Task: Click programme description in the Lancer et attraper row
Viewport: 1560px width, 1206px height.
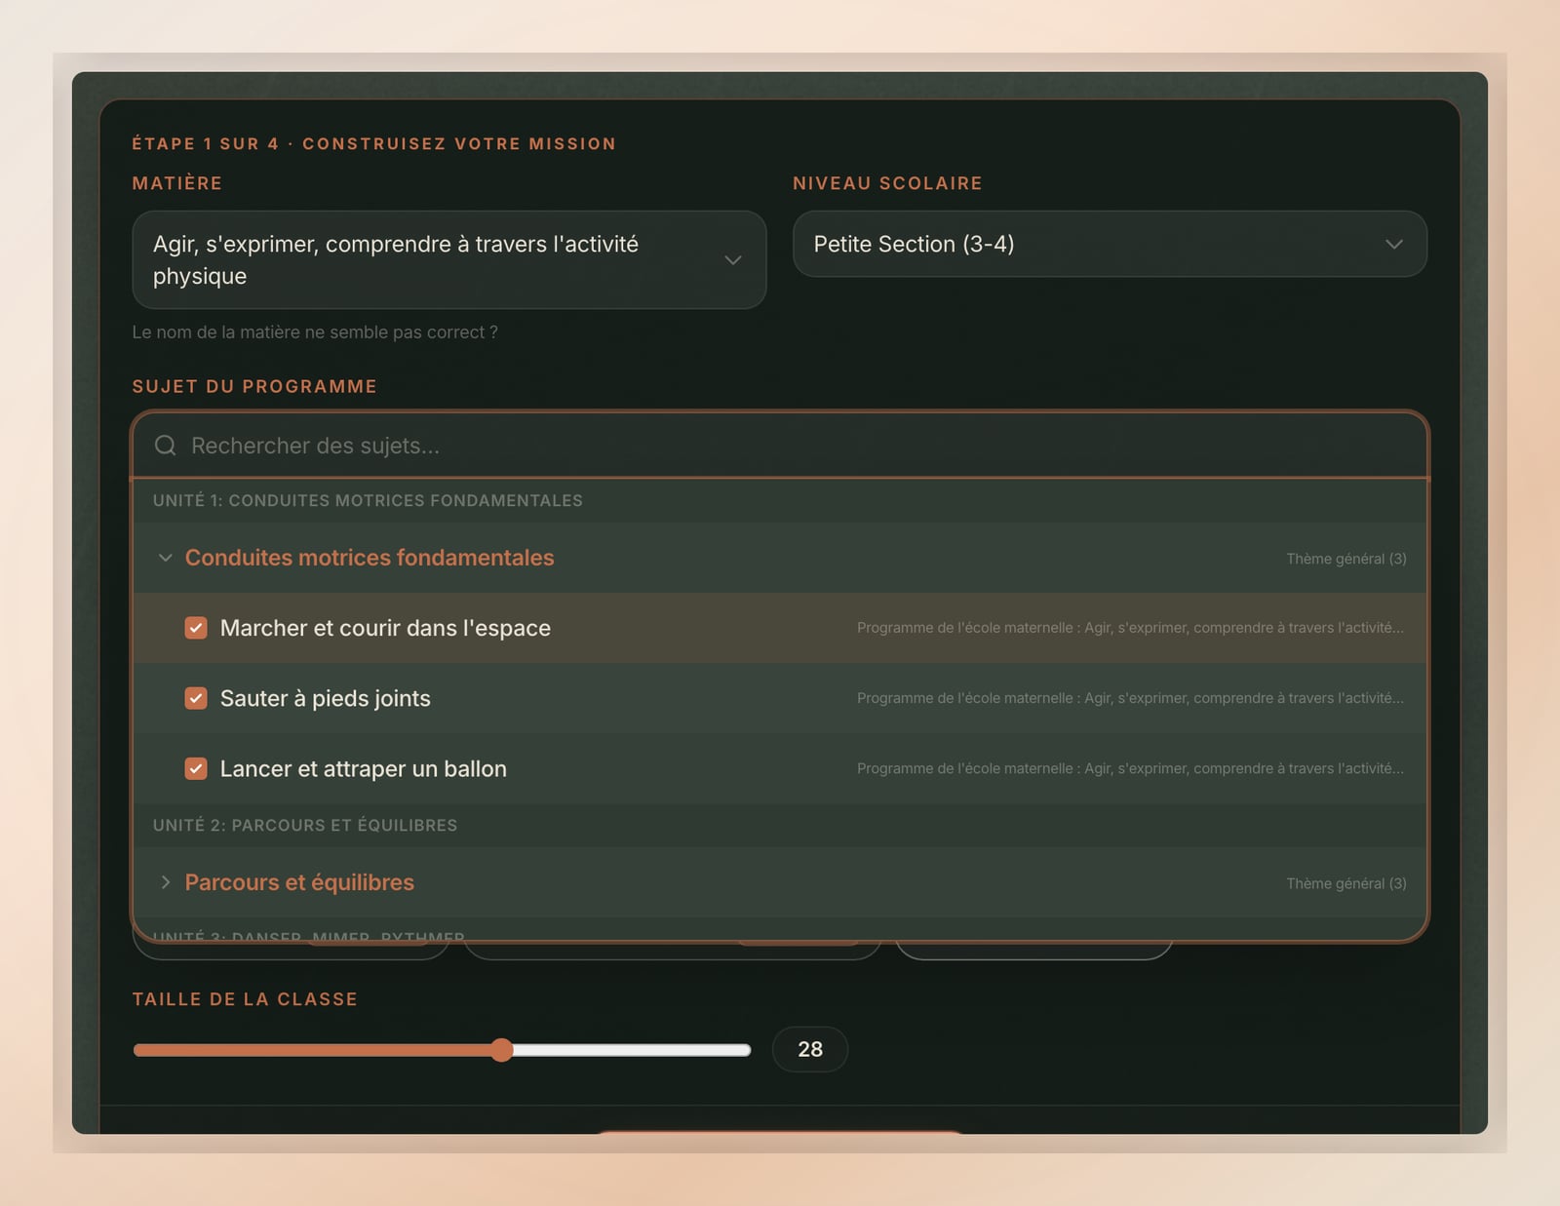Action: pos(1130,768)
